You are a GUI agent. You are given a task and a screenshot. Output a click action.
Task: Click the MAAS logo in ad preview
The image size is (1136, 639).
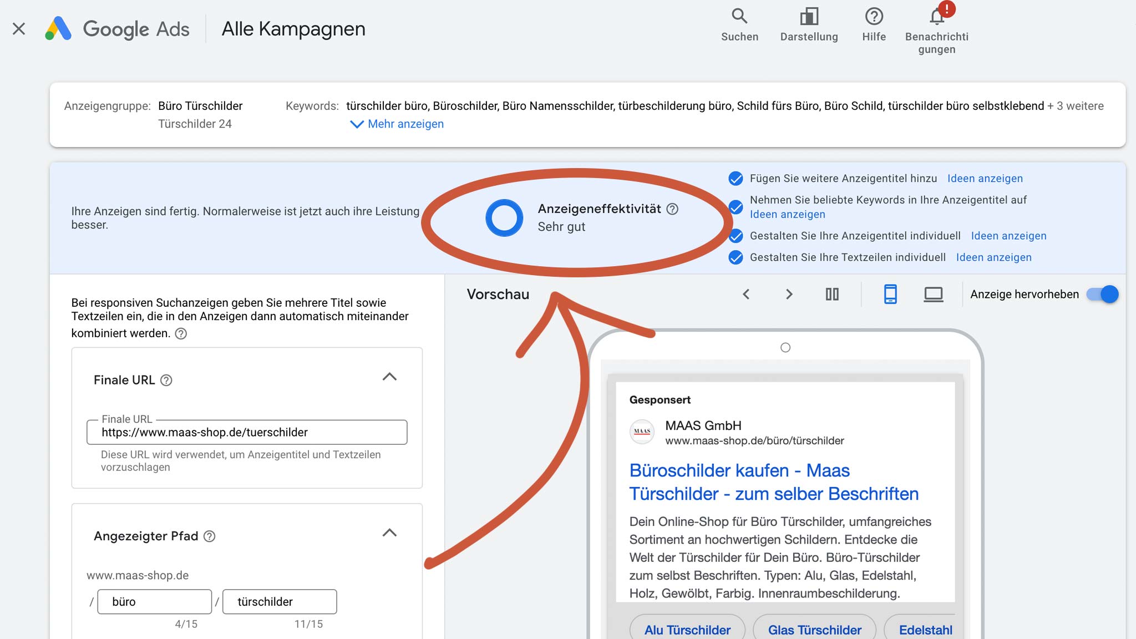[x=642, y=432]
